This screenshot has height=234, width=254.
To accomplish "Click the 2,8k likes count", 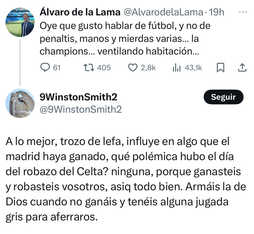I will point(148,68).
